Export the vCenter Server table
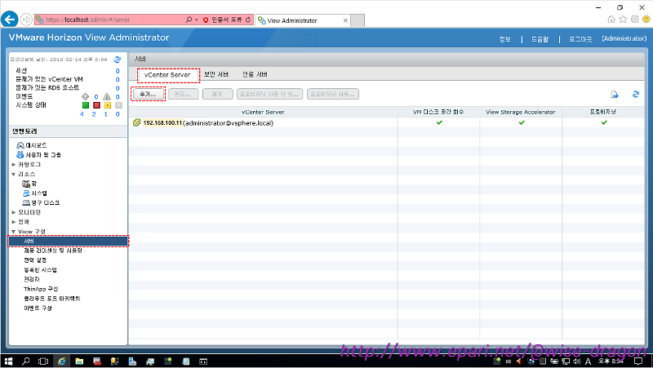The width and height of the screenshot is (653, 368). 615,95
